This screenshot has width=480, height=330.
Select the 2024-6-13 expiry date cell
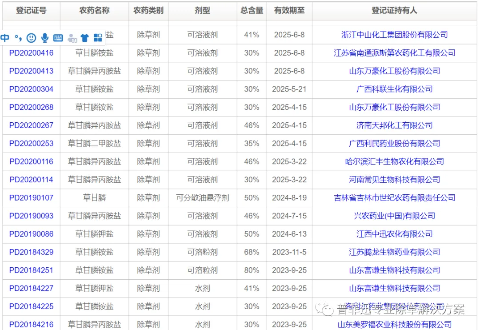(x=289, y=234)
